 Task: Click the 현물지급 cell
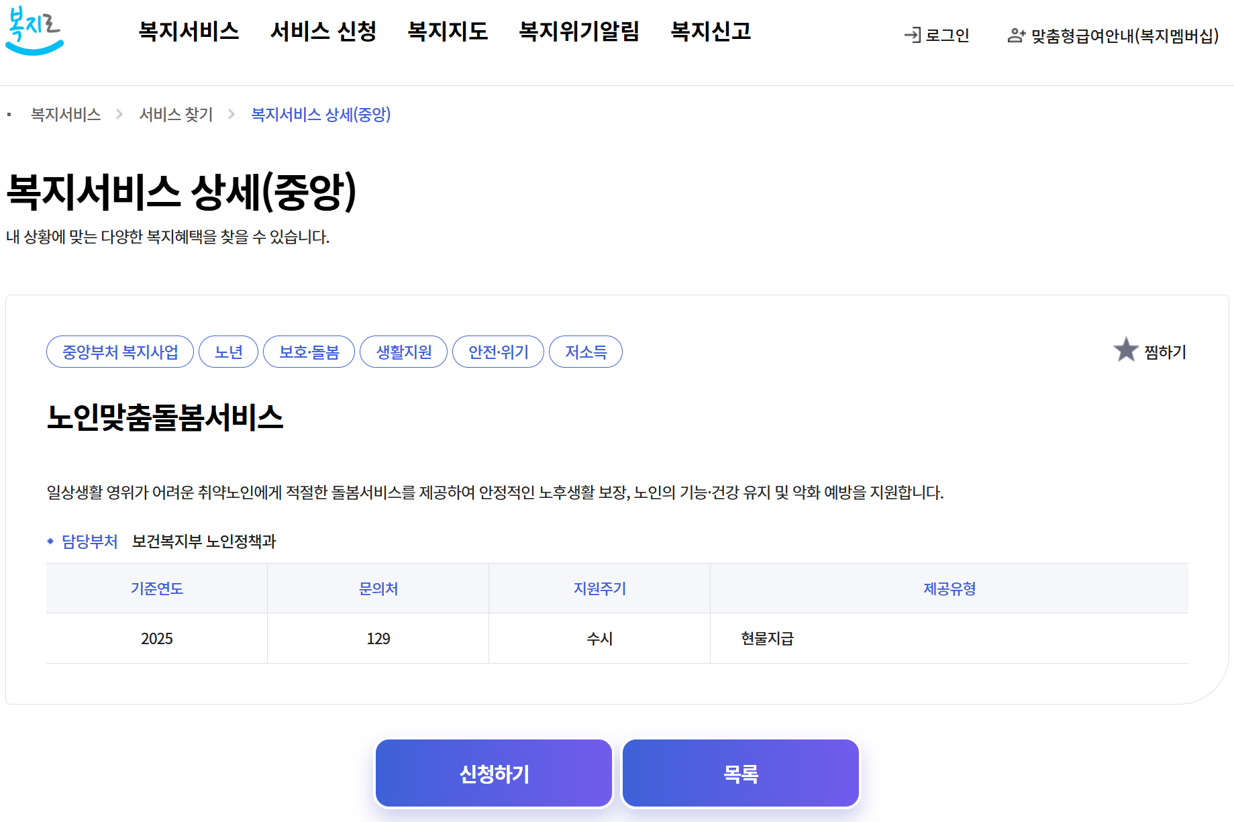pos(949,638)
